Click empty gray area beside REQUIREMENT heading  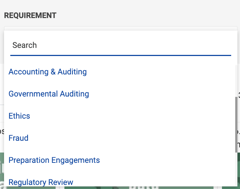(x=147, y=15)
